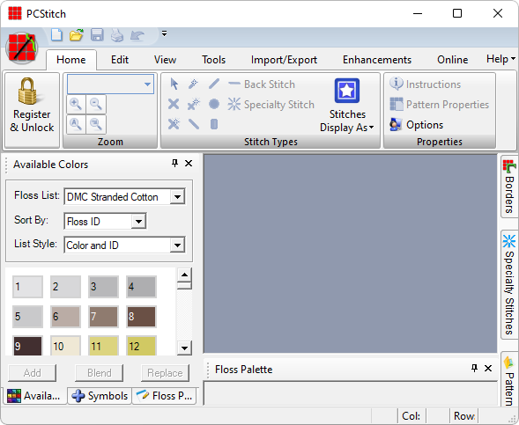
Task: Switch to the View ribbon tab
Action: (x=165, y=60)
